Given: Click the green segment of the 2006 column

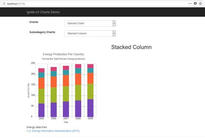Looking at the screenshot, I should click(x=54, y=95).
